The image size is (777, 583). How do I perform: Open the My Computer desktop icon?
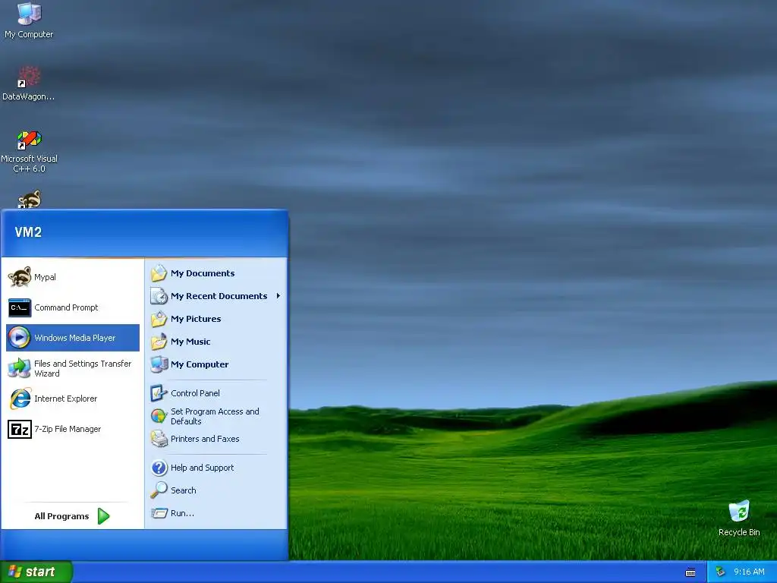coord(29,20)
